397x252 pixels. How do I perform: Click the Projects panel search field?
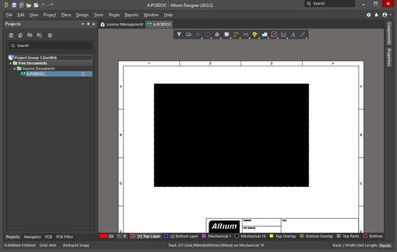[x=50, y=46]
